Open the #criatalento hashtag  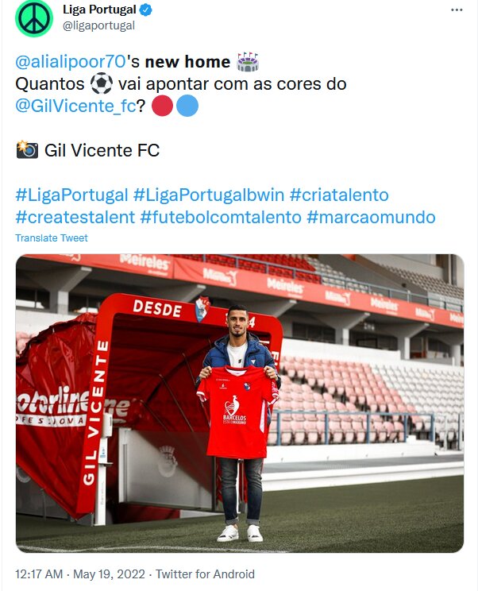[339, 195]
